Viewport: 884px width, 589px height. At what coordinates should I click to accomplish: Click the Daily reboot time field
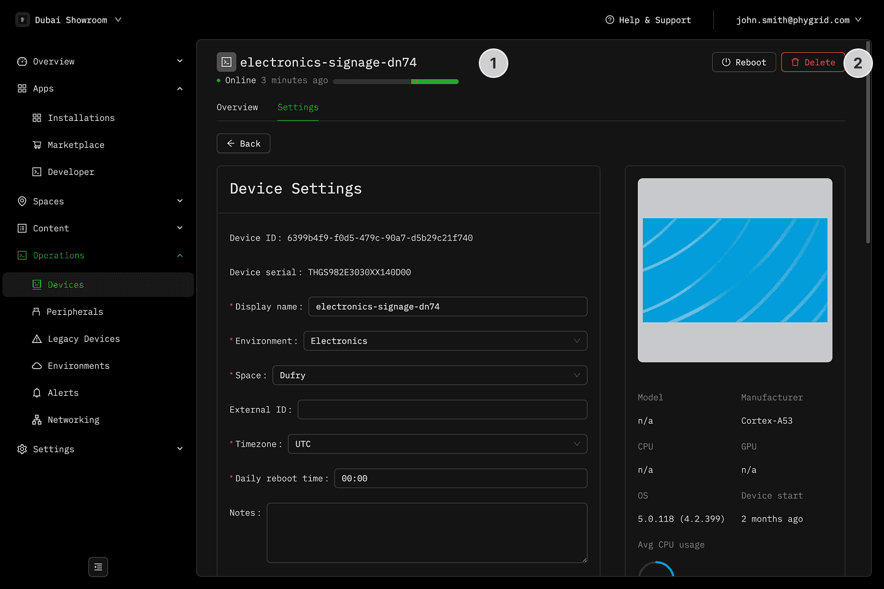pyautogui.click(x=461, y=479)
